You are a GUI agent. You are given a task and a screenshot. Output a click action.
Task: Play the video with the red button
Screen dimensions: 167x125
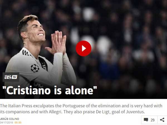click(x=83, y=48)
